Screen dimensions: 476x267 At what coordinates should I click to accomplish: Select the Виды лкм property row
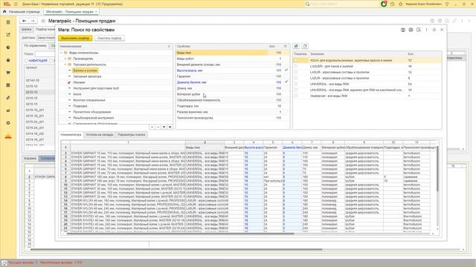click(x=232, y=53)
